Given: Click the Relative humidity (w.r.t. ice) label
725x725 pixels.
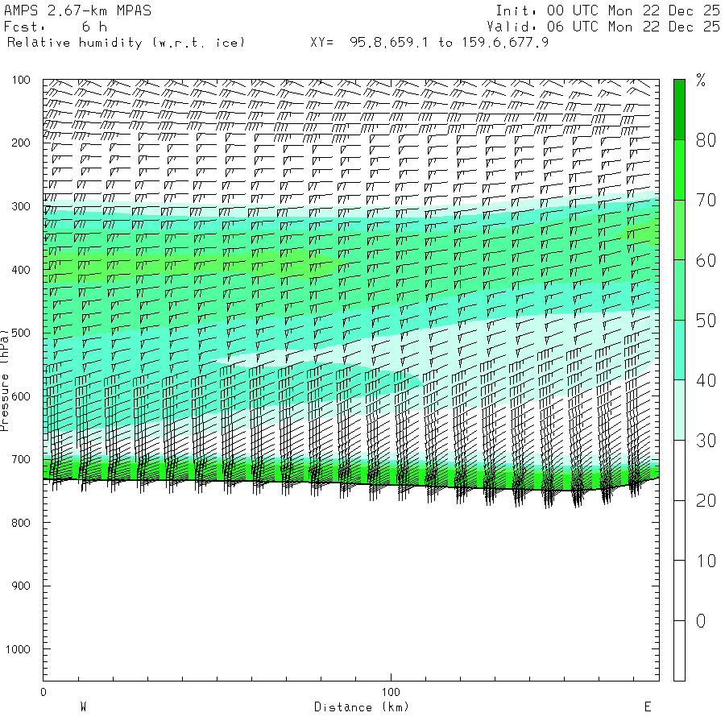Looking at the screenshot, I should click(x=126, y=42).
